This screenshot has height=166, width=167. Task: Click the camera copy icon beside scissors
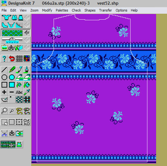pyautogui.click(x=12, y=133)
